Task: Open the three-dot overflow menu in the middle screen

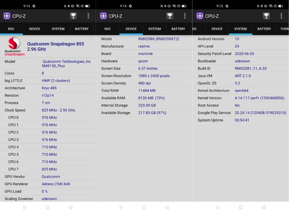Action: point(185,16)
